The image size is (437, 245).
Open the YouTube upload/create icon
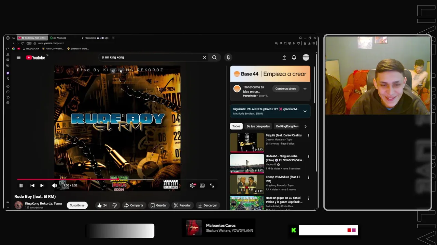point(284,58)
